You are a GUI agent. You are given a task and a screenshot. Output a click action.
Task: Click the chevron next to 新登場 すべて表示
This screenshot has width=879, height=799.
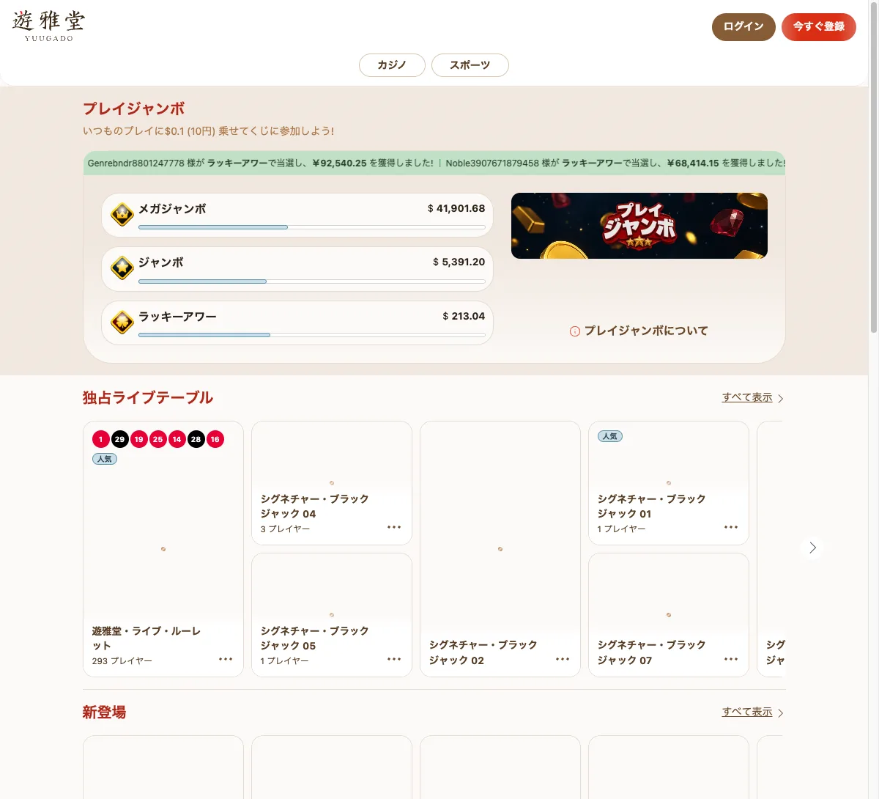click(781, 713)
